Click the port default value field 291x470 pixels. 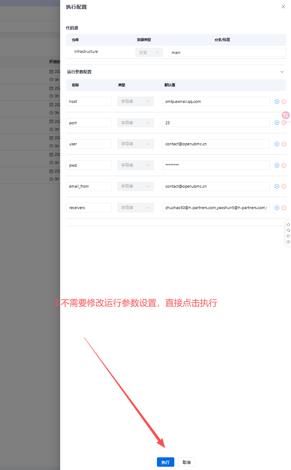click(x=216, y=123)
